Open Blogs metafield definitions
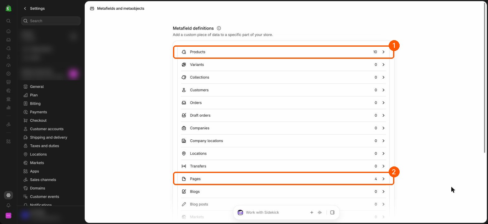This screenshot has height=224, width=488. click(x=284, y=192)
